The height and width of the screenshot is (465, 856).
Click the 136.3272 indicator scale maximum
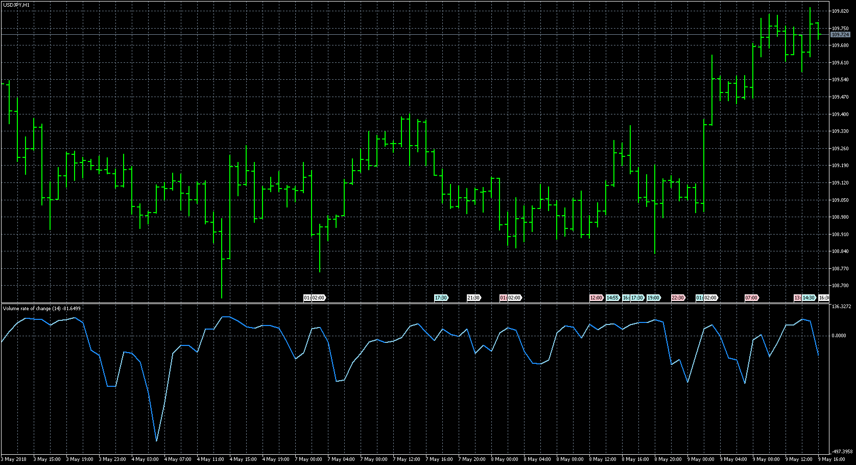point(841,307)
